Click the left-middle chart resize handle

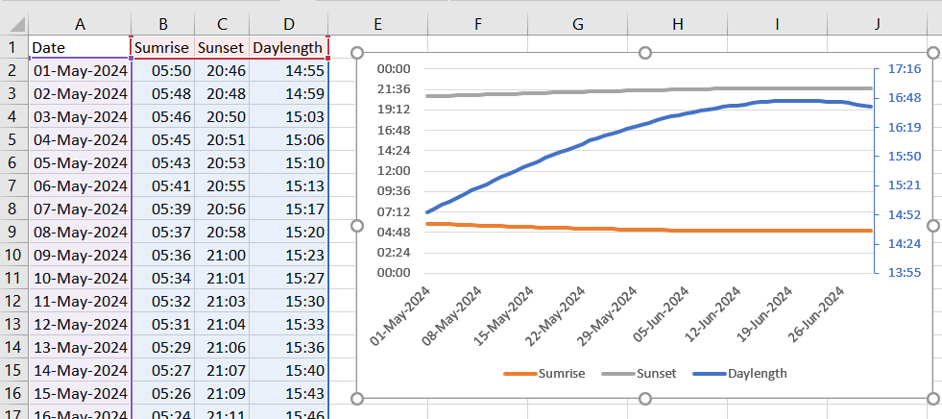[357, 226]
